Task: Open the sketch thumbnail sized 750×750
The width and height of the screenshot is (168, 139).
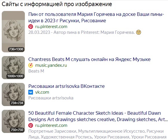Action: click(13, 121)
